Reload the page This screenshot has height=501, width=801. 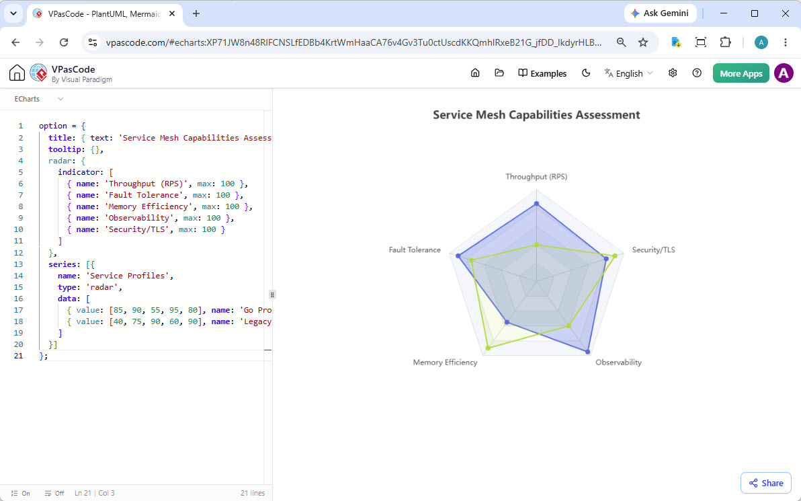pos(63,42)
